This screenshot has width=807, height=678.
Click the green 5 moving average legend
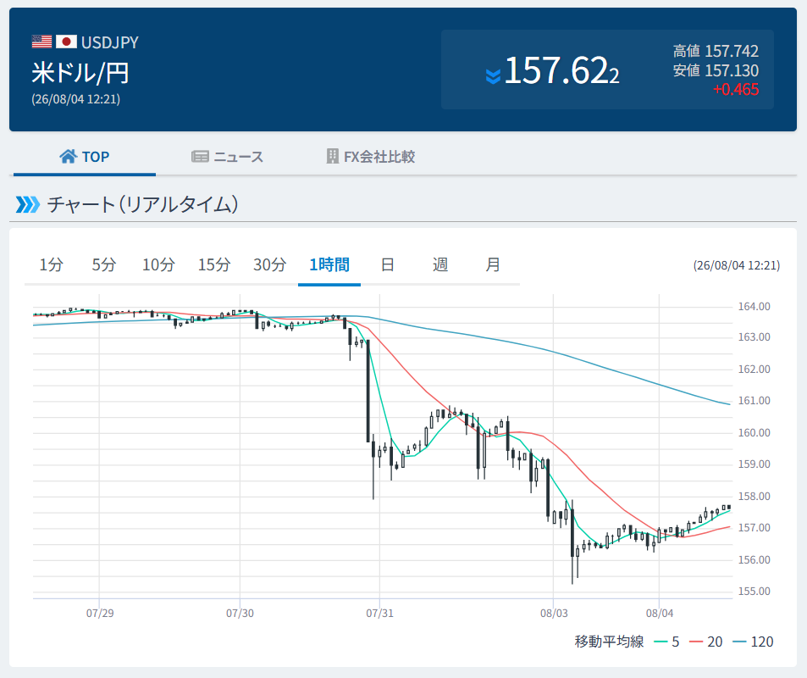666,642
